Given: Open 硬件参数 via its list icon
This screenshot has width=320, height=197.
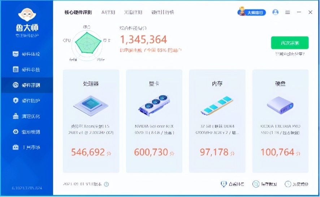Looking at the screenshot, I should [16, 69].
